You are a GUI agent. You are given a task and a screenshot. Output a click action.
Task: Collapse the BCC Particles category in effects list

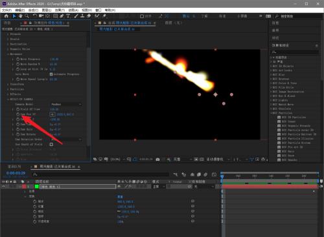click(271, 113)
